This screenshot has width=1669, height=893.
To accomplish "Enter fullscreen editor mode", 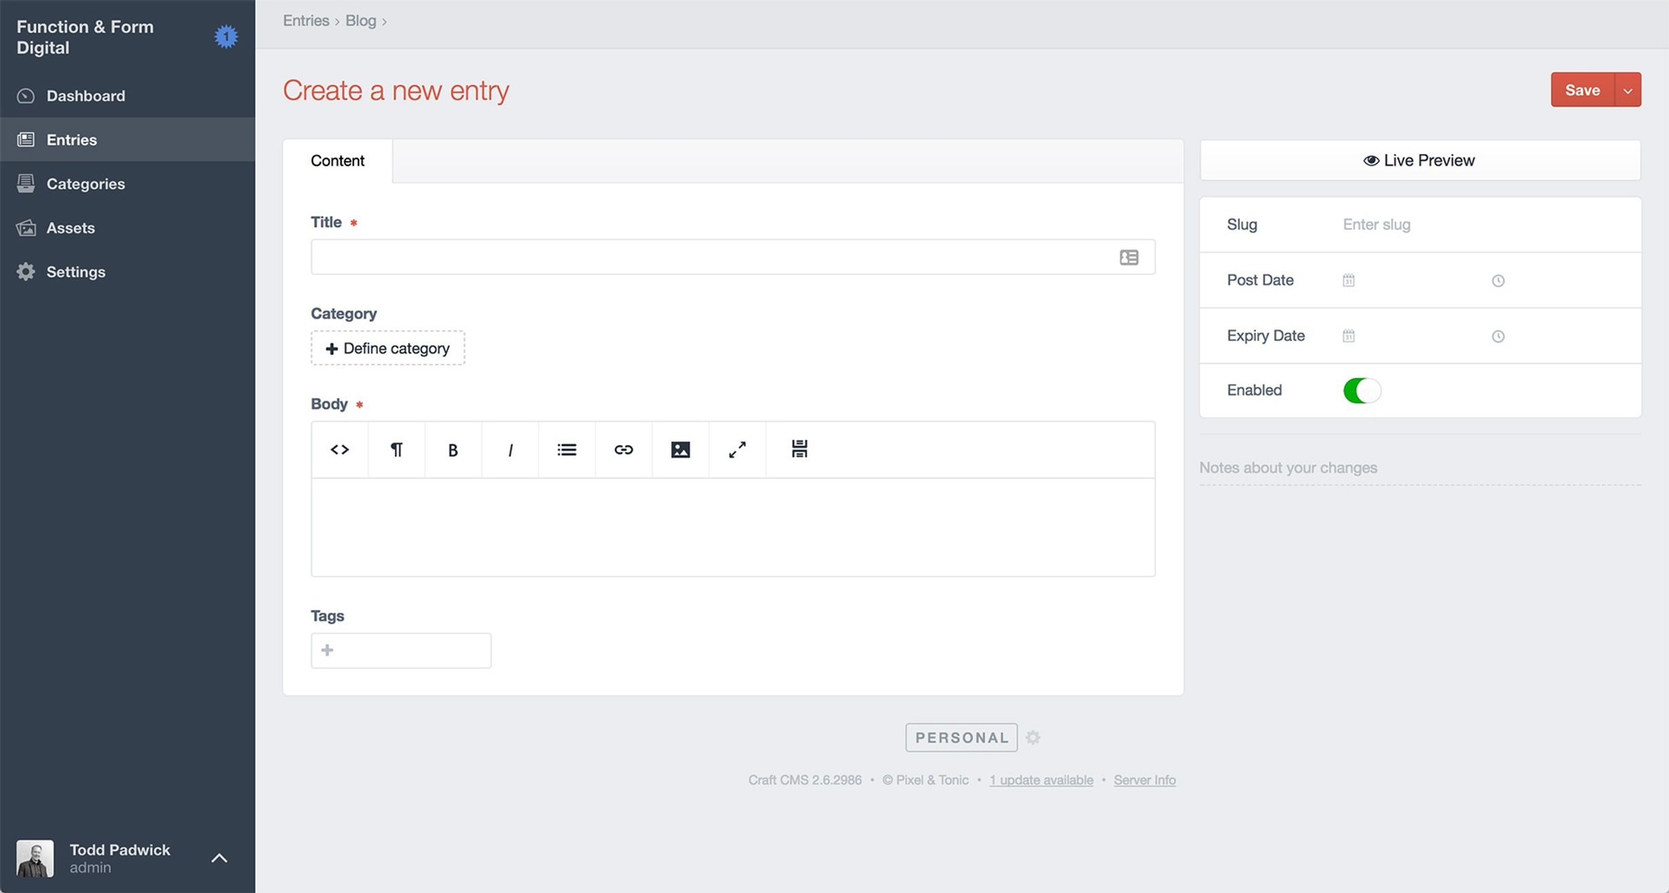I will coord(737,449).
